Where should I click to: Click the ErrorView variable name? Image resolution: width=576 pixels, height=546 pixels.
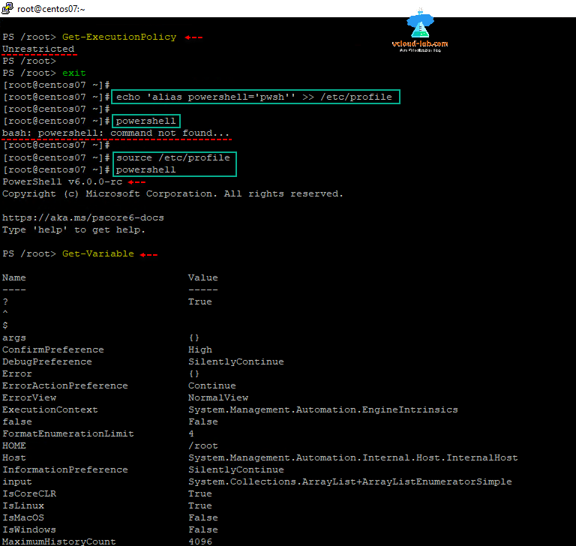pyautogui.click(x=29, y=398)
